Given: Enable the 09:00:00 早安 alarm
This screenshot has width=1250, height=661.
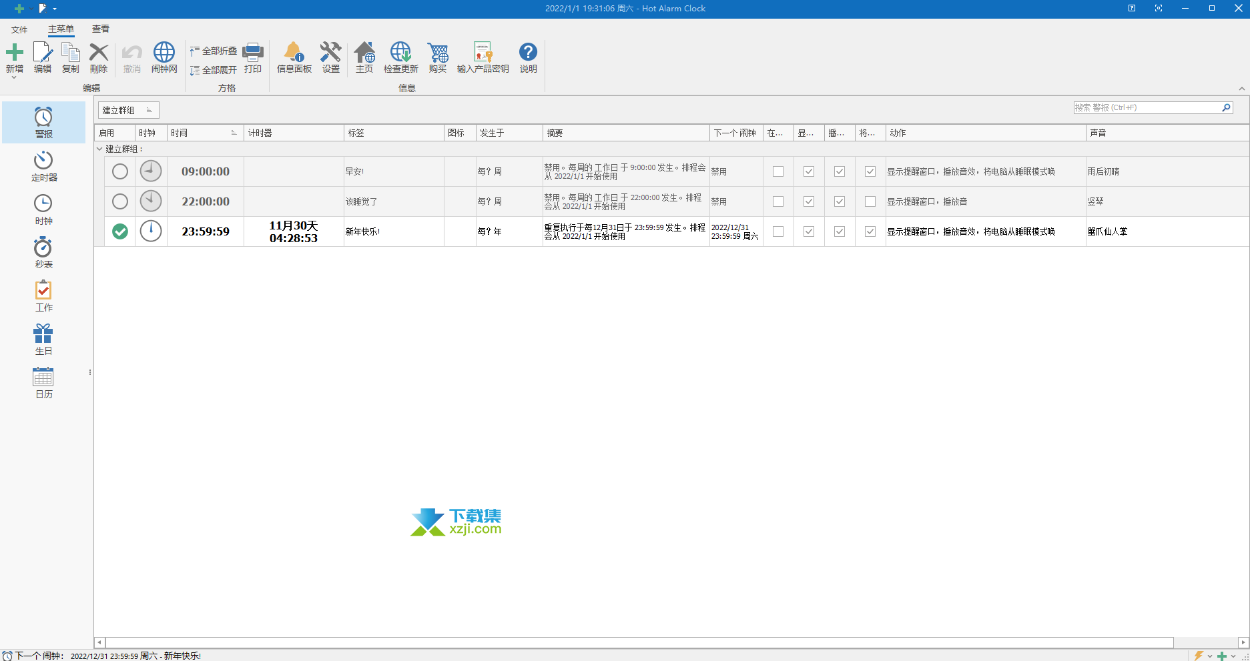Looking at the screenshot, I should click(120, 171).
